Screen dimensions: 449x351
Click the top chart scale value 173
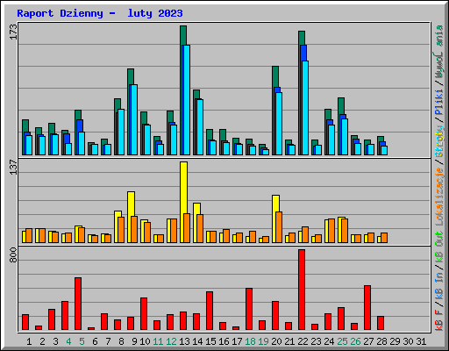[x=13, y=32]
